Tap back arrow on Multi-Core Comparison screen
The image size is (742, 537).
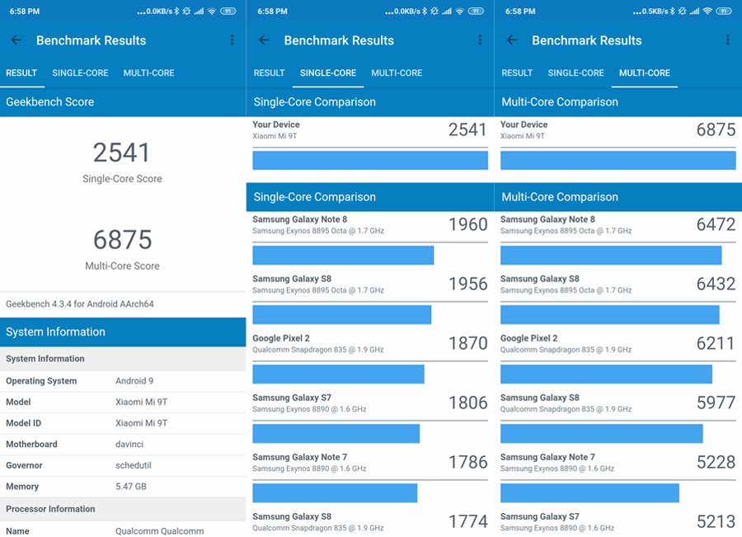pos(512,40)
